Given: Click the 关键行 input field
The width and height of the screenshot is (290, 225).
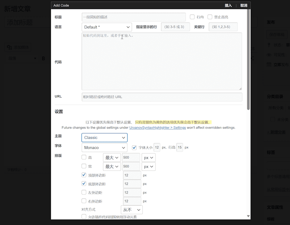Looking at the screenshot, I should click(223, 27).
